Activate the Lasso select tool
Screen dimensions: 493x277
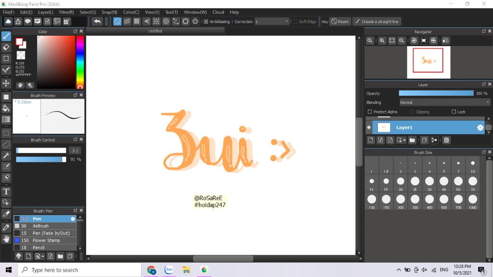(x=6, y=144)
